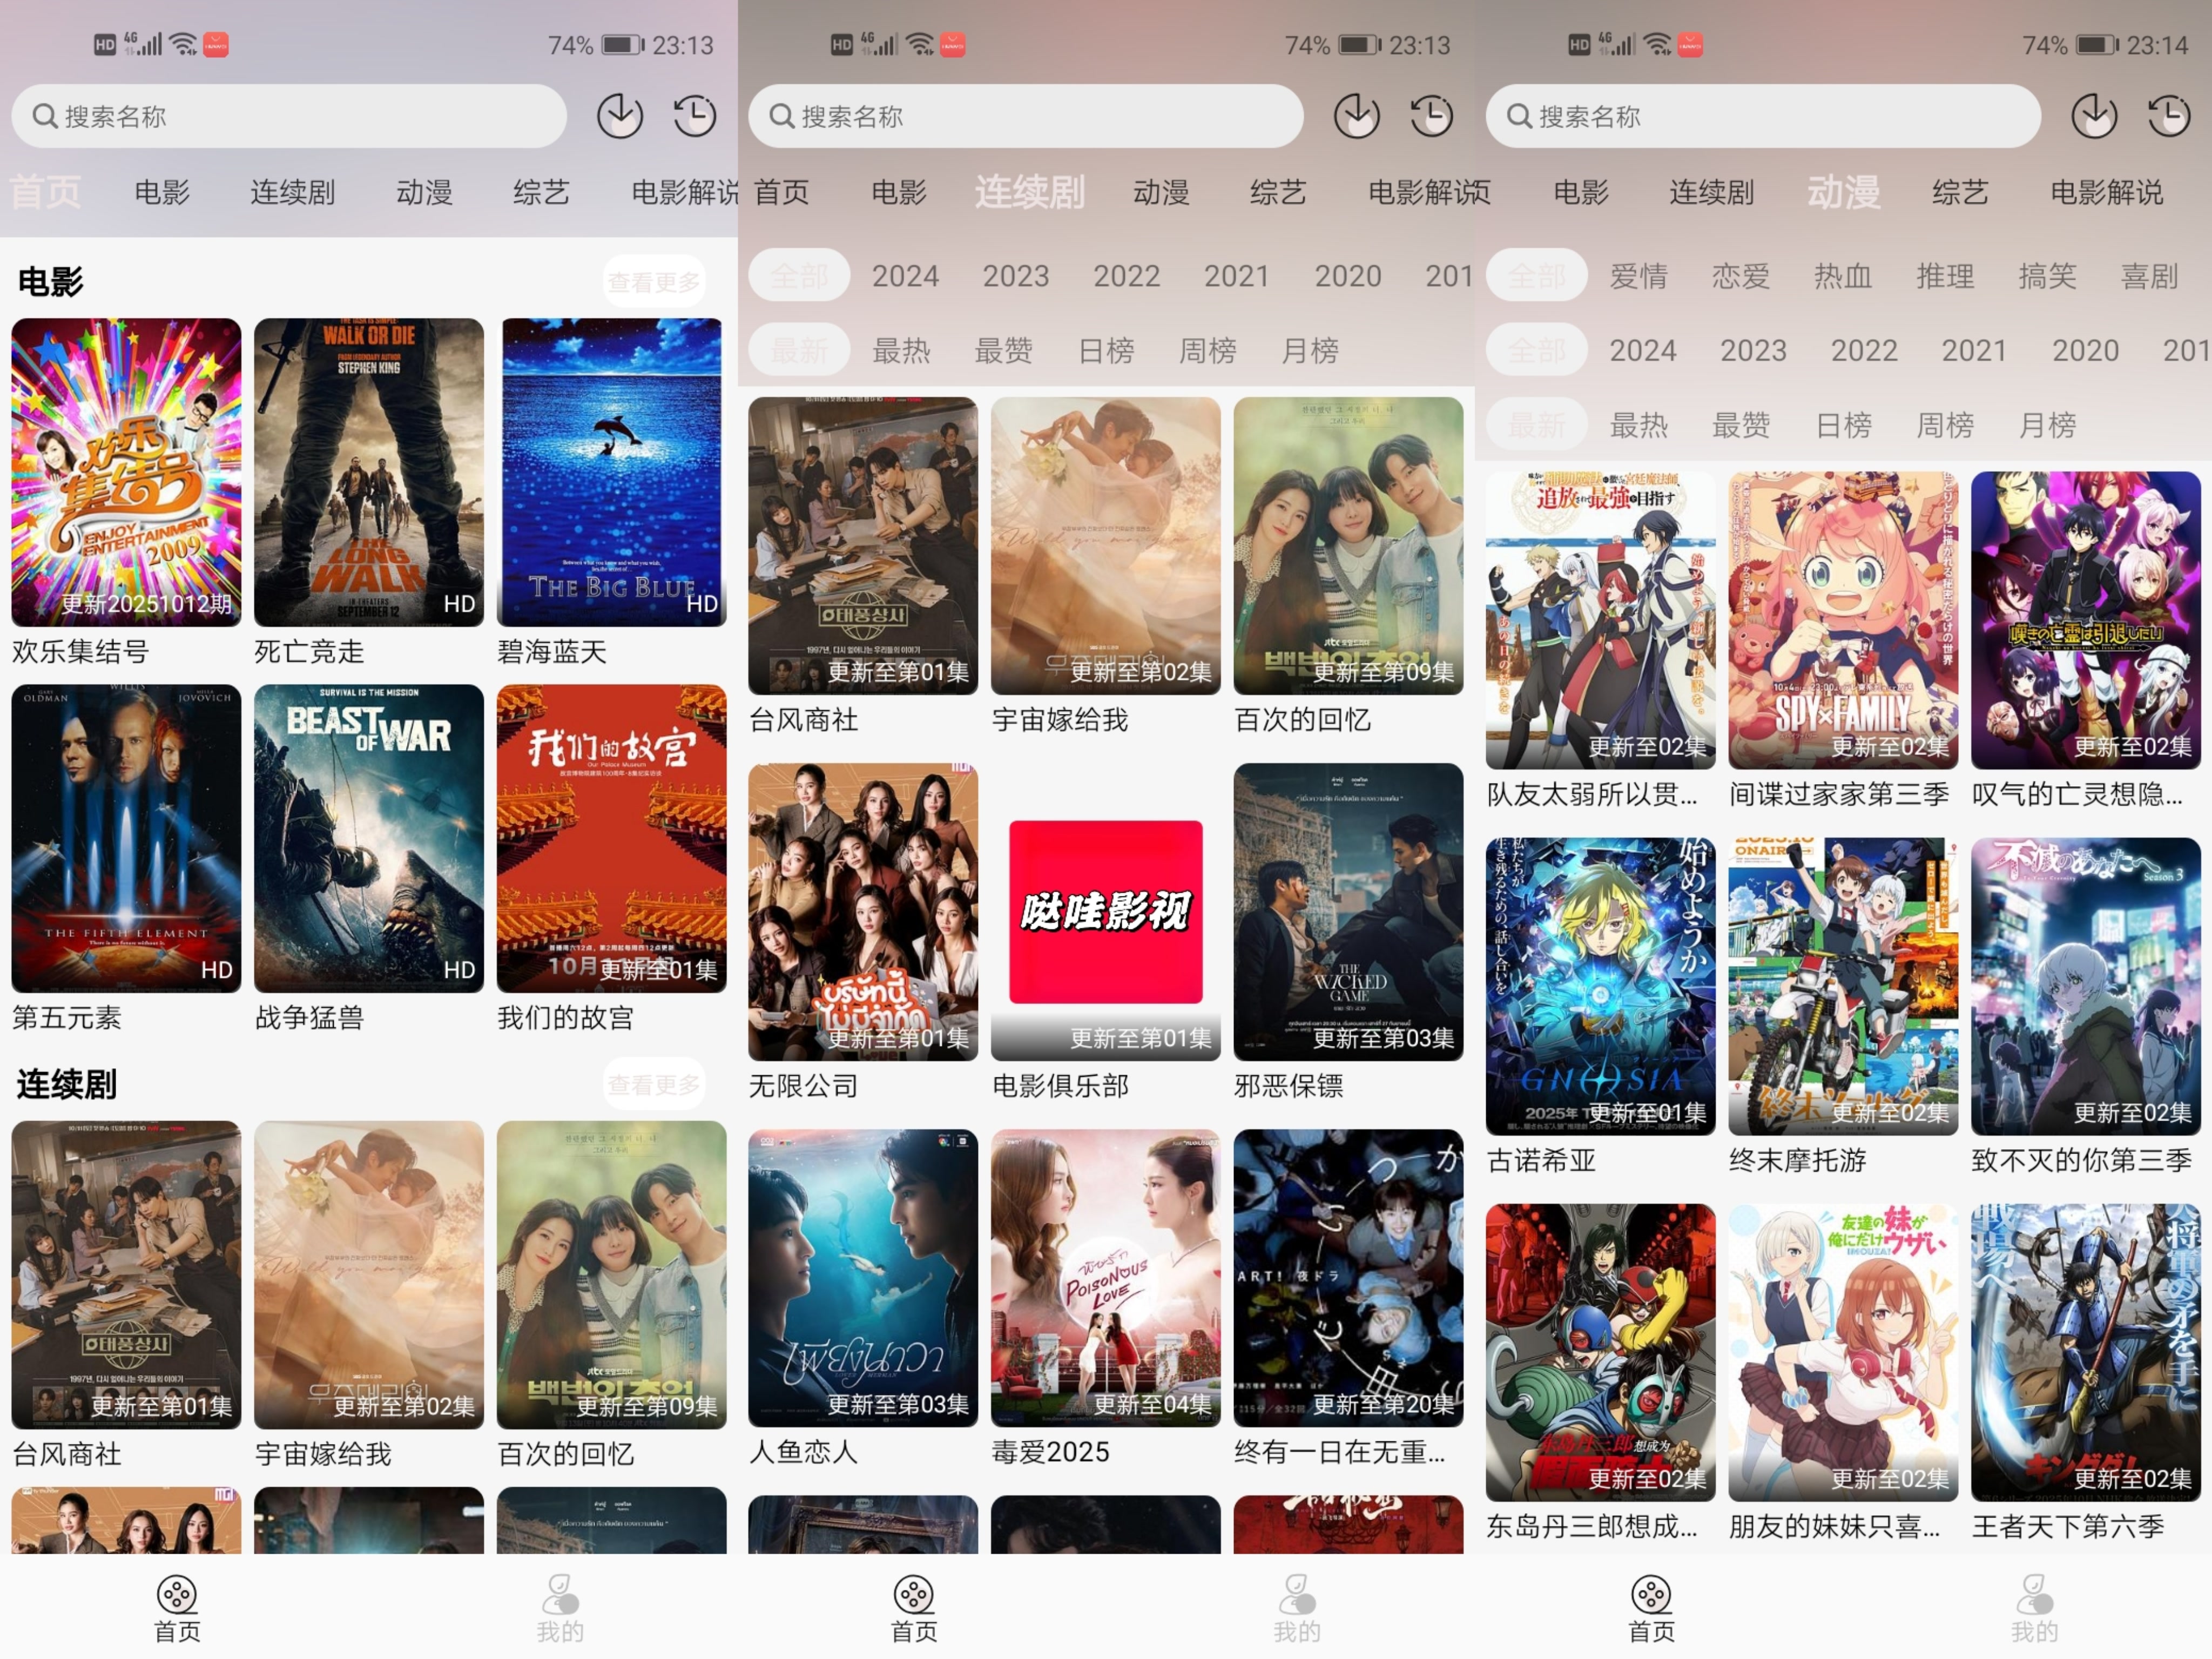Choose the 爱情 category filter

click(1638, 276)
